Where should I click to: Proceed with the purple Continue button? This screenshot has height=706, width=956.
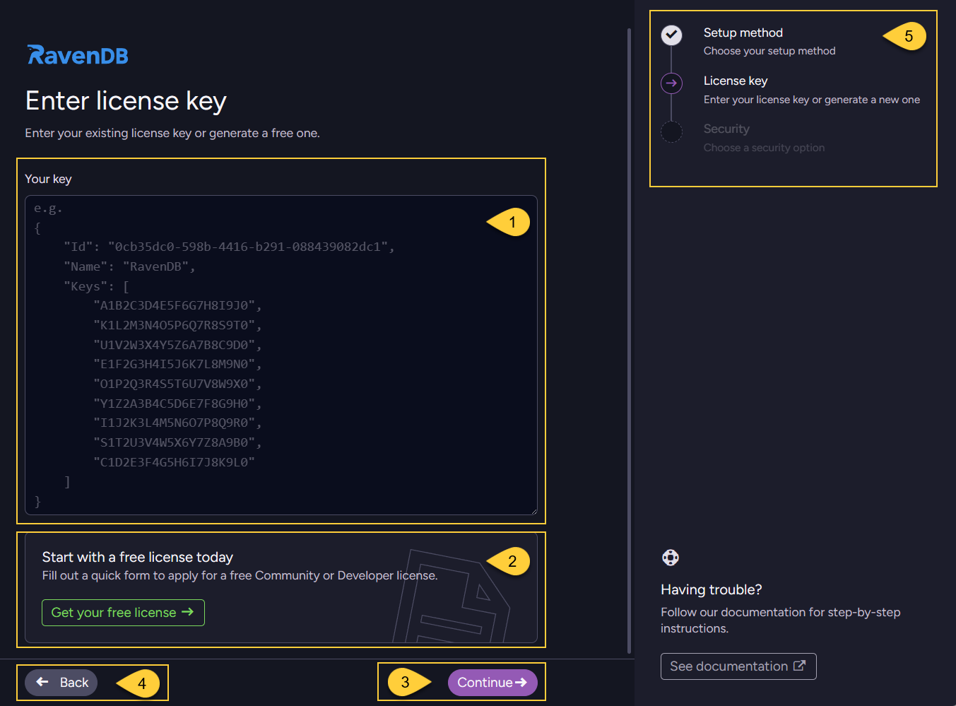point(492,683)
